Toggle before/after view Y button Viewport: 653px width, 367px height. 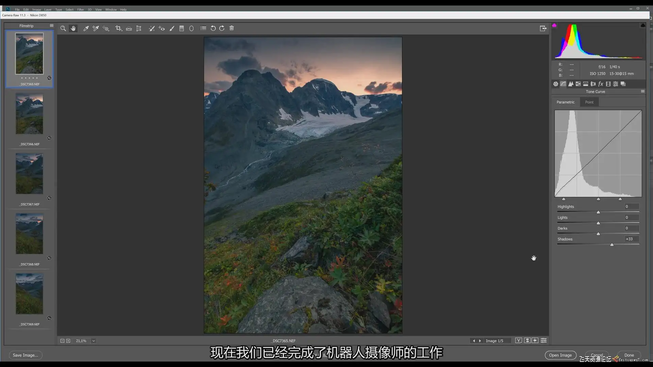tap(518, 340)
